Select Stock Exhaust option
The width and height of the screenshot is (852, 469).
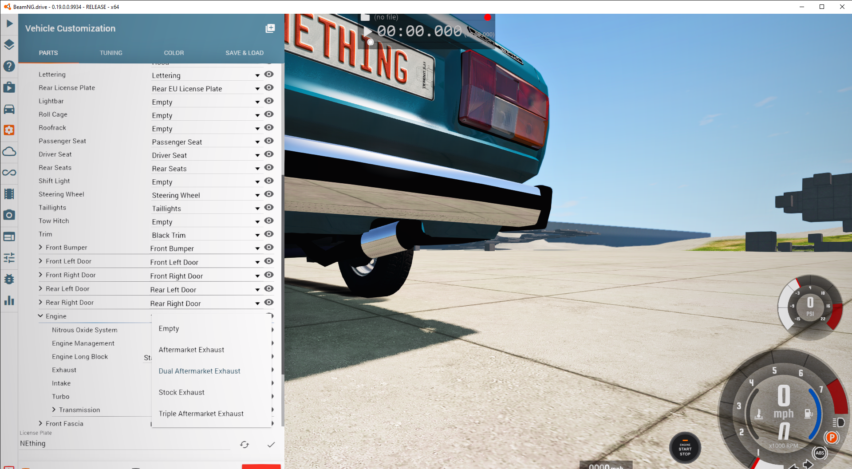coord(212,392)
